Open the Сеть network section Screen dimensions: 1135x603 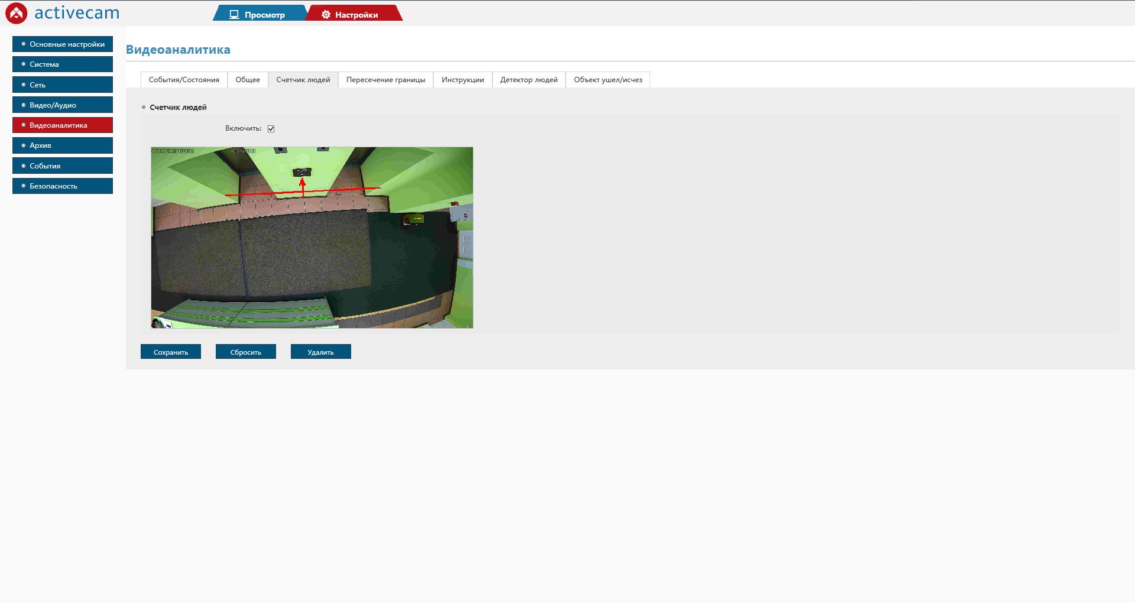tap(63, 85)
